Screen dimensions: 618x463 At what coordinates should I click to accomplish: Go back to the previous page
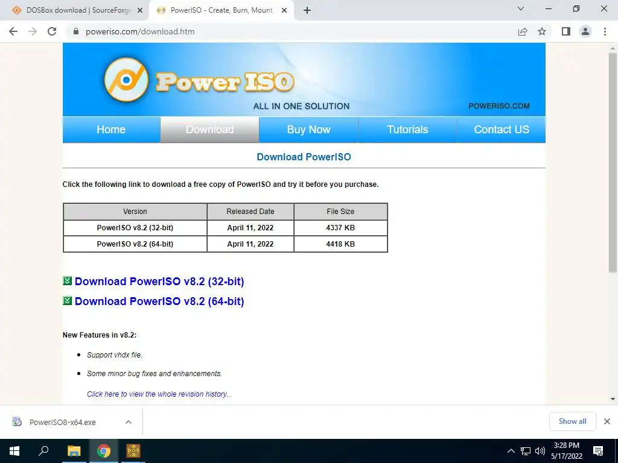tap(13, 31)
